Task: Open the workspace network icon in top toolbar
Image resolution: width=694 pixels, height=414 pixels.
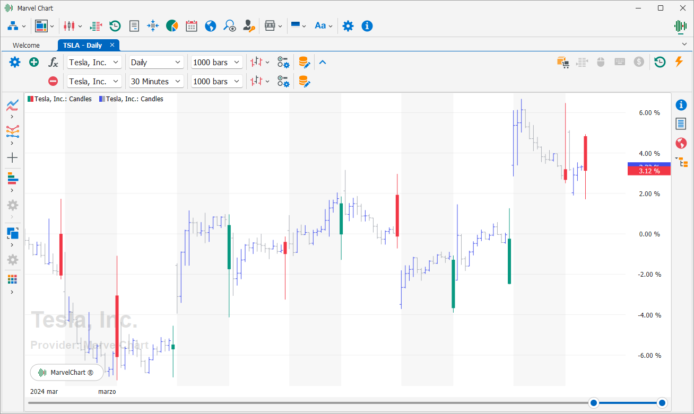Action: pos(13,25)
